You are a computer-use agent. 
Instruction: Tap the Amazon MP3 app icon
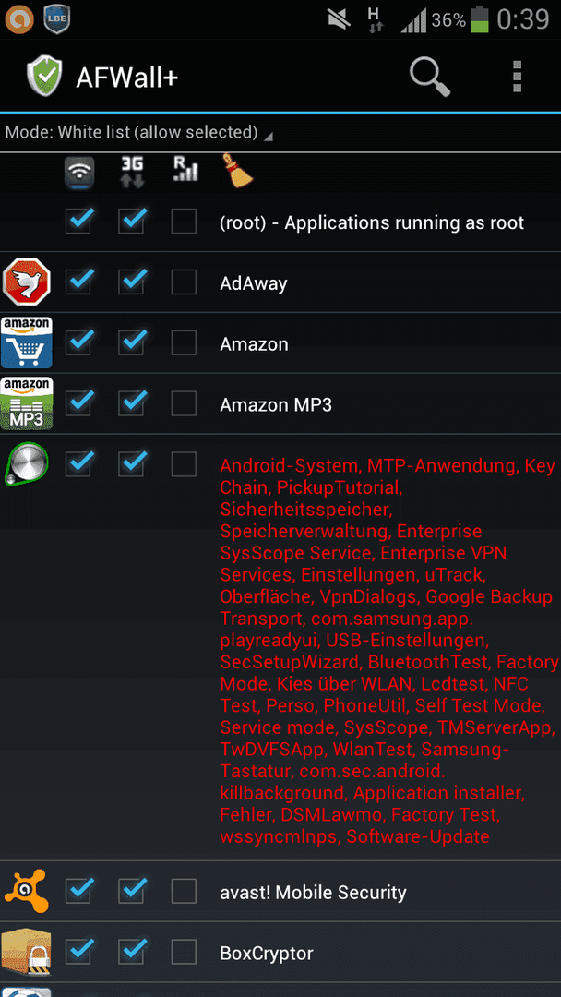(x=26, y=403)
